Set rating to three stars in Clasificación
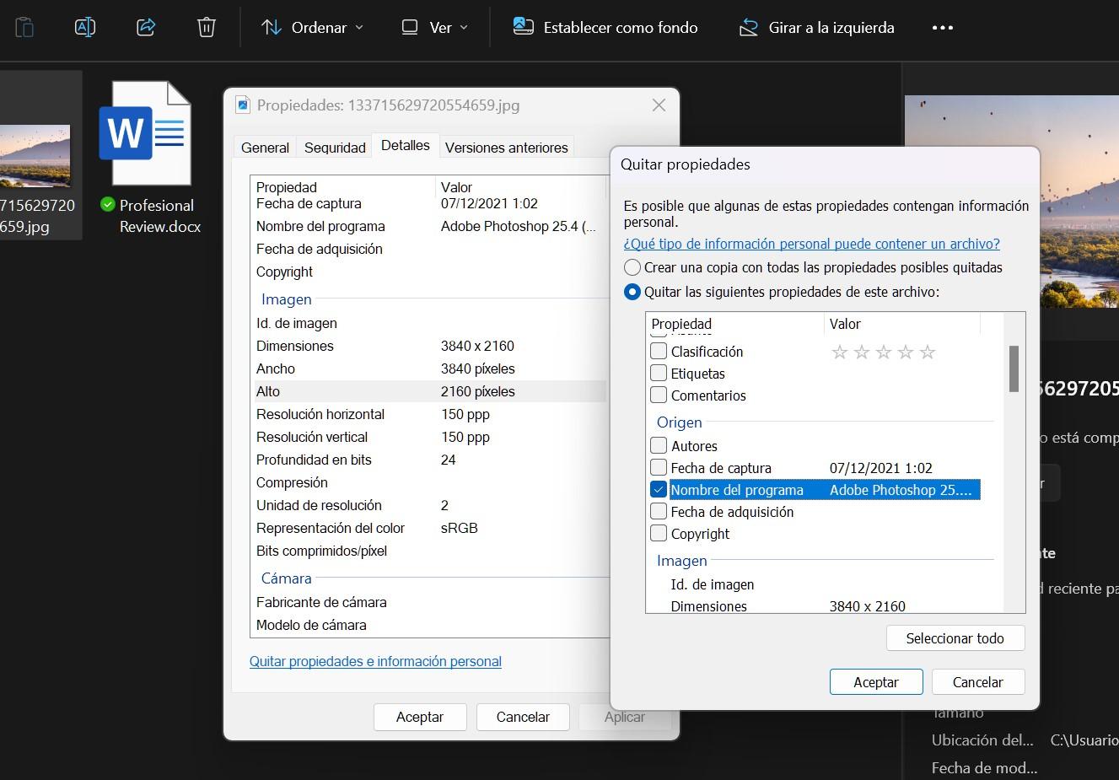 coord(883,352)
